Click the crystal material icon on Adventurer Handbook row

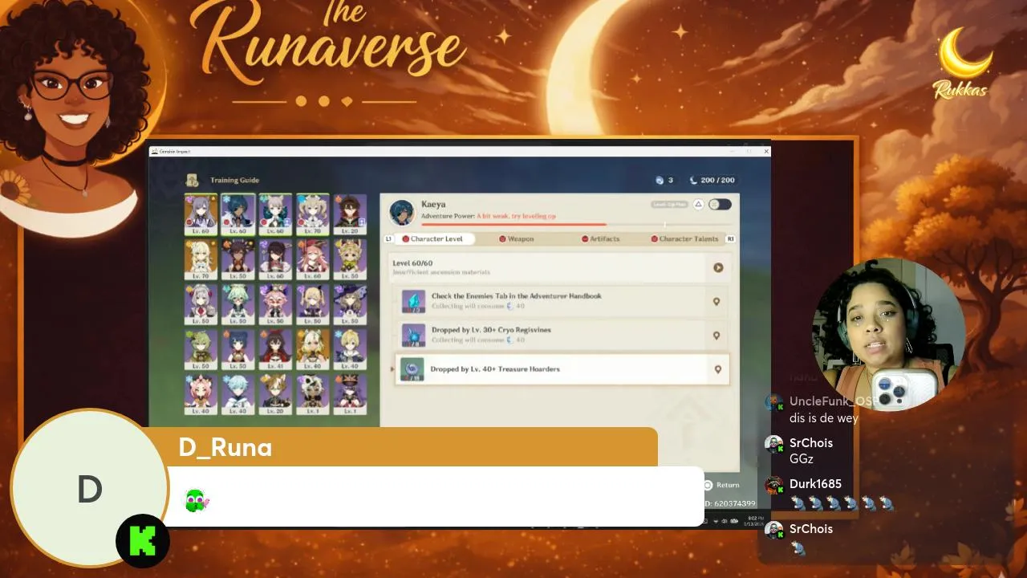(x=414, y=302)
